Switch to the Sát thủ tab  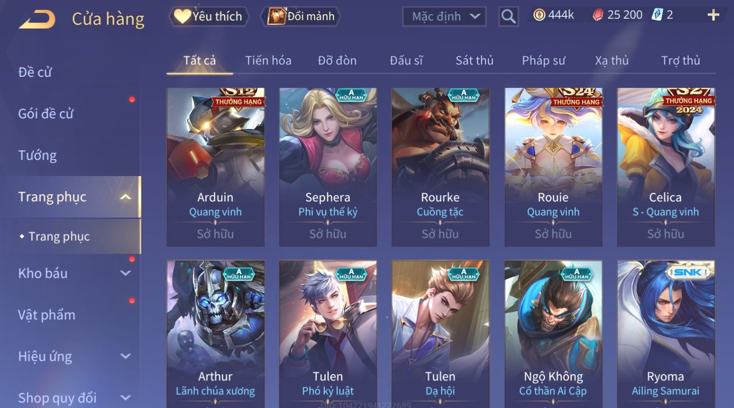tap(474, 60)
